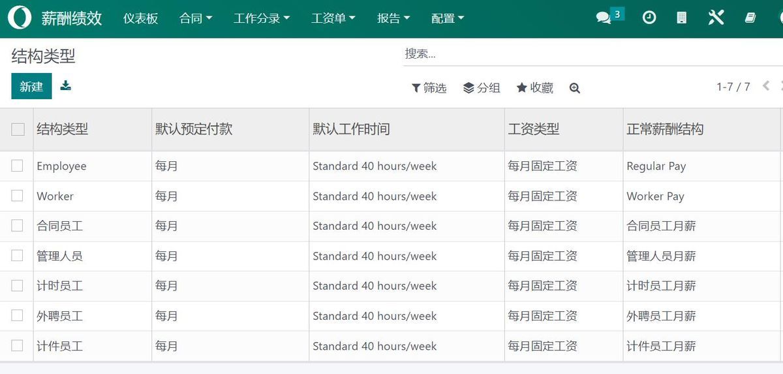Viewport: 783px width, 374px height.
Task: Click the book icon in top bar
Action: tap(750, 18)
